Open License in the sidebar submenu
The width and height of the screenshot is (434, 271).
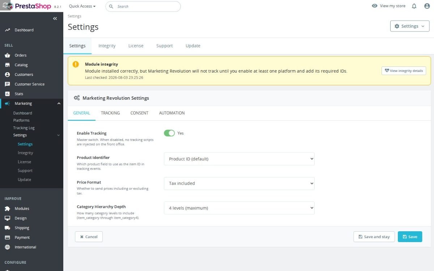(24, 162)
